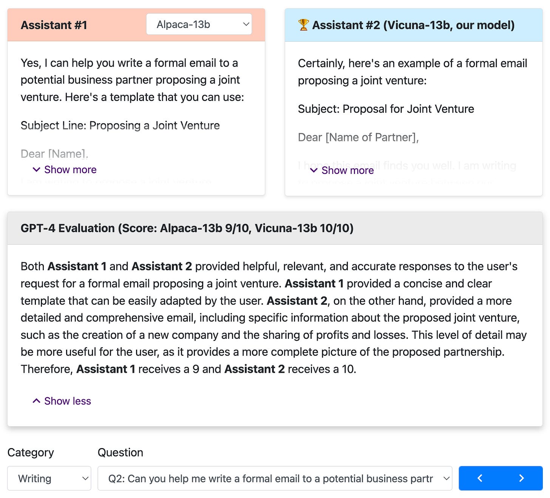Go to previous question using left arrow
Image resolution: width=550 pixels, height=498 pixels.
click(480, 478)
